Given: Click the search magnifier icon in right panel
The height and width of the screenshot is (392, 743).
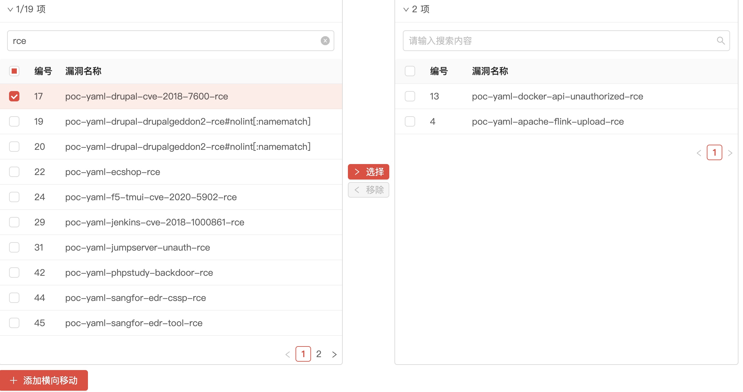Looking at the screenshot, I should tap(721, 41).
